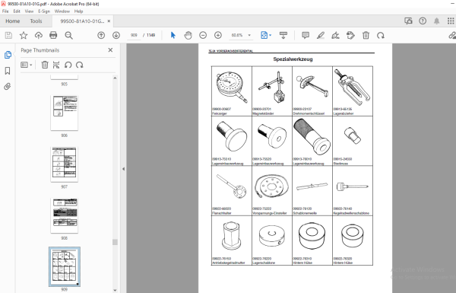Open thumbnails panel options dropdown

click(x=26, y=65)
